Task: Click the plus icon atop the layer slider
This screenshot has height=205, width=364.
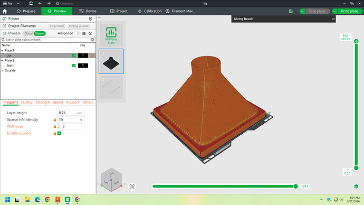Action: tap(356, 41)
